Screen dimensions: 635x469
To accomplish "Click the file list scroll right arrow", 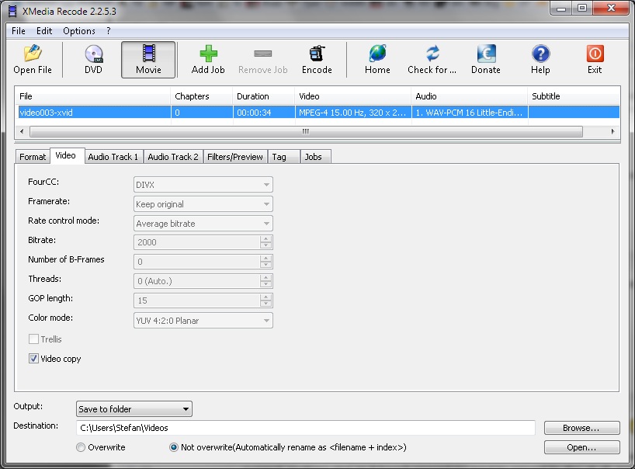I will [612, 131].
